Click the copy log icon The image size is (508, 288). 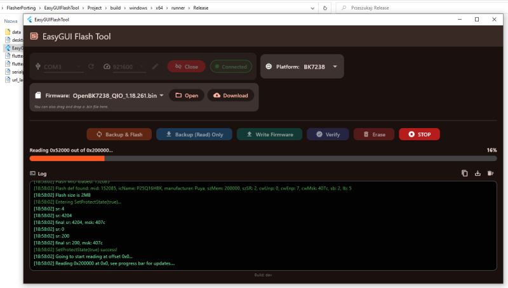pos(465,173)
